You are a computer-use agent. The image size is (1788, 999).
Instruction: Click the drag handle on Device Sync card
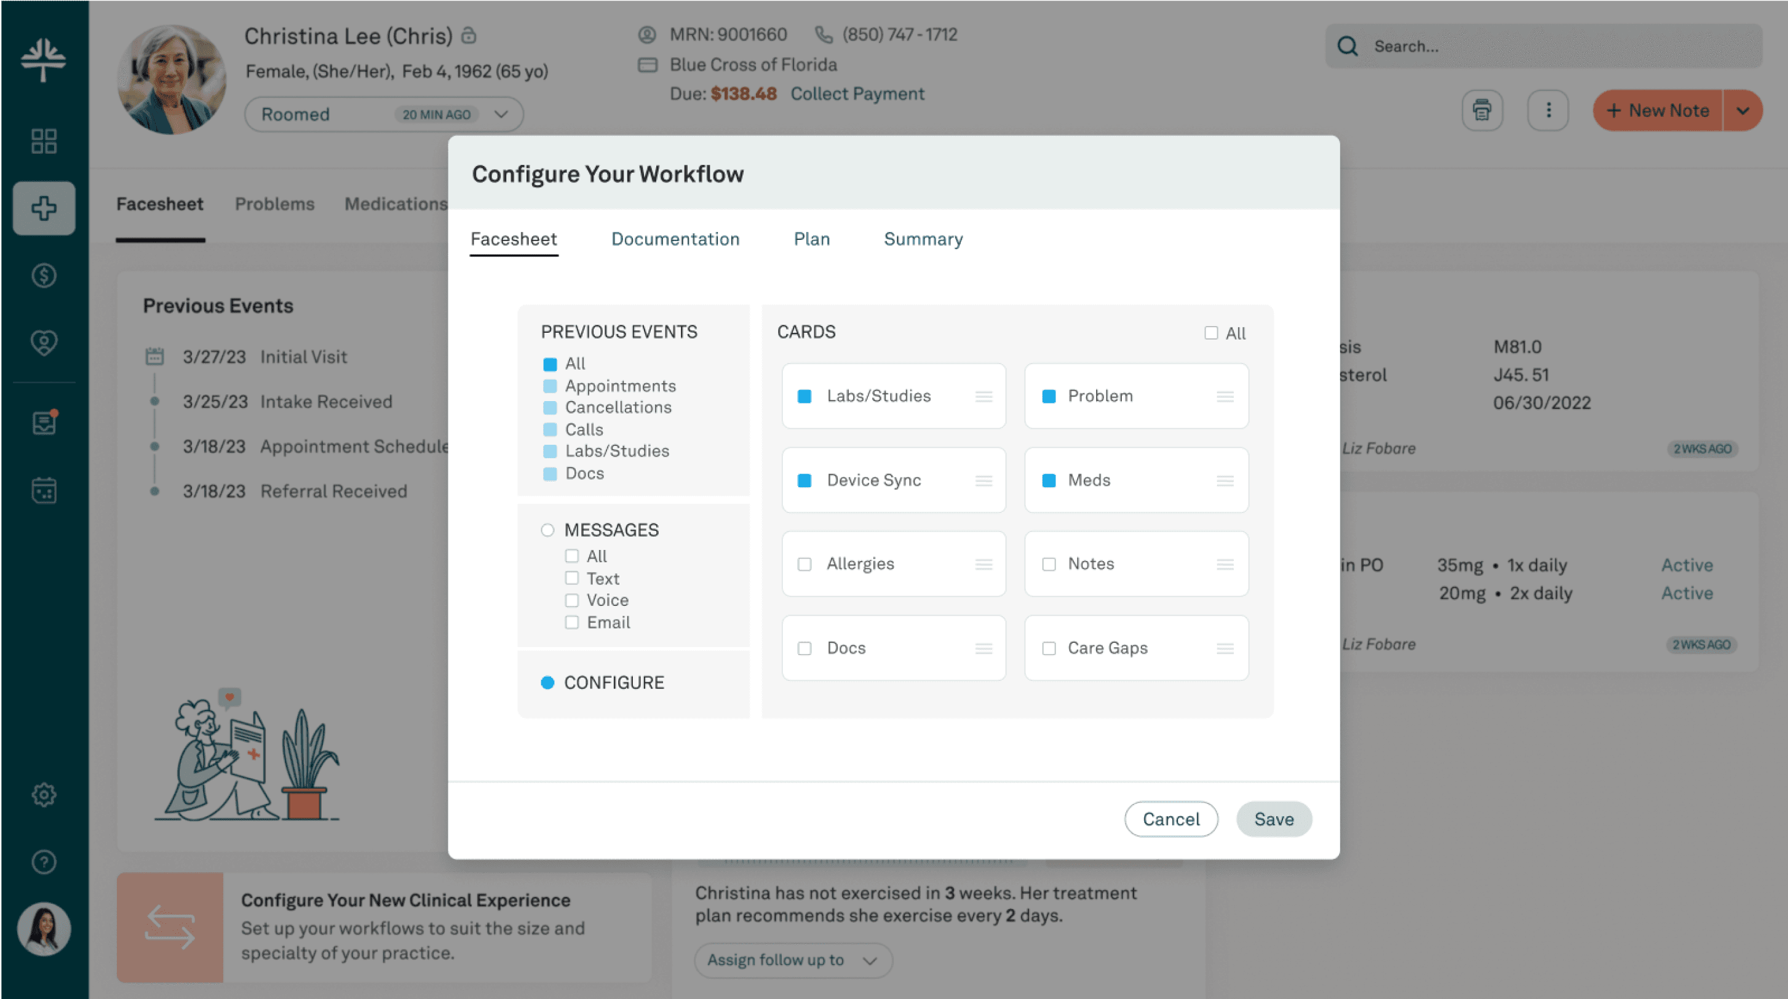pos(983,480)
